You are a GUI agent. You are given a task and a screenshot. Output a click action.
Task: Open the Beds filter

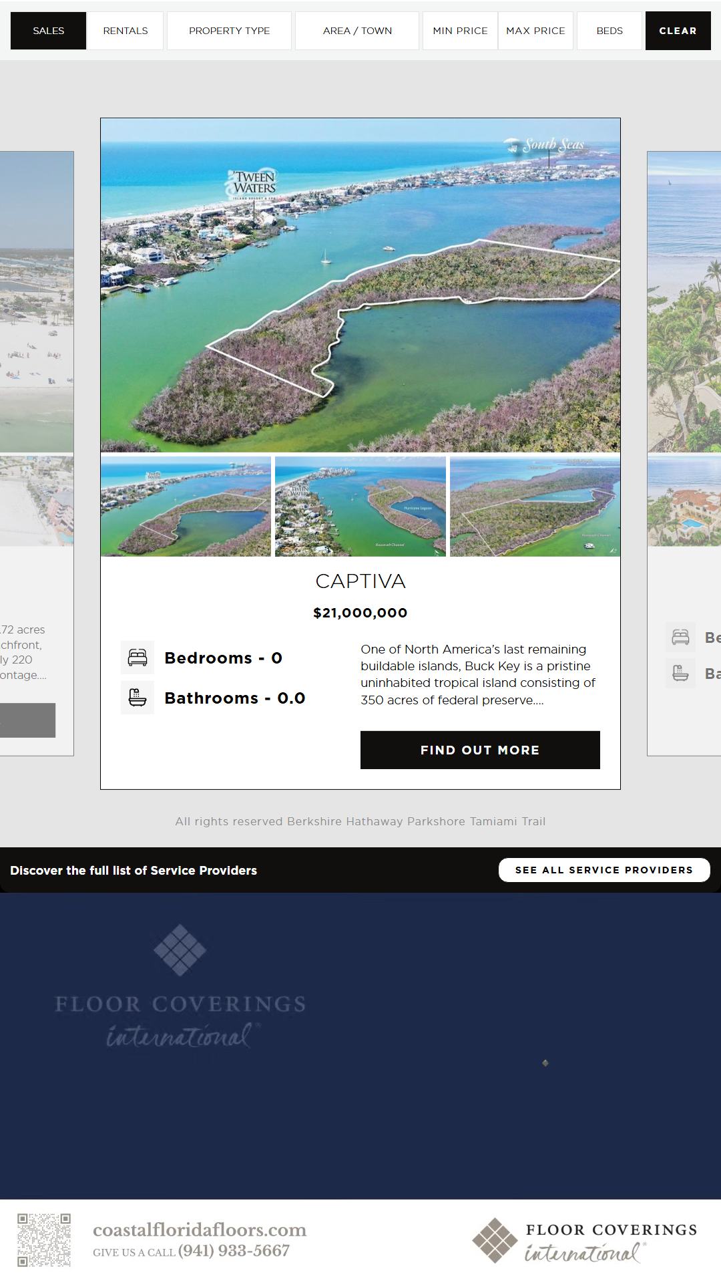[x=610, y=31]
